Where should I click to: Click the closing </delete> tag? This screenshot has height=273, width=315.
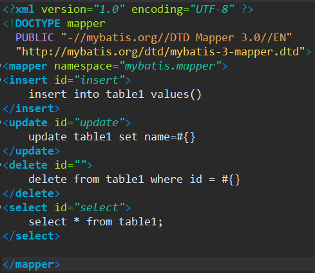click(32, 193)
